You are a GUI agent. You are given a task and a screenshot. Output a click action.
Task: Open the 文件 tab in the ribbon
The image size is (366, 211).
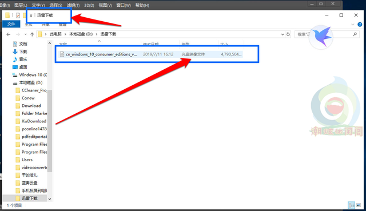(11, 24)
